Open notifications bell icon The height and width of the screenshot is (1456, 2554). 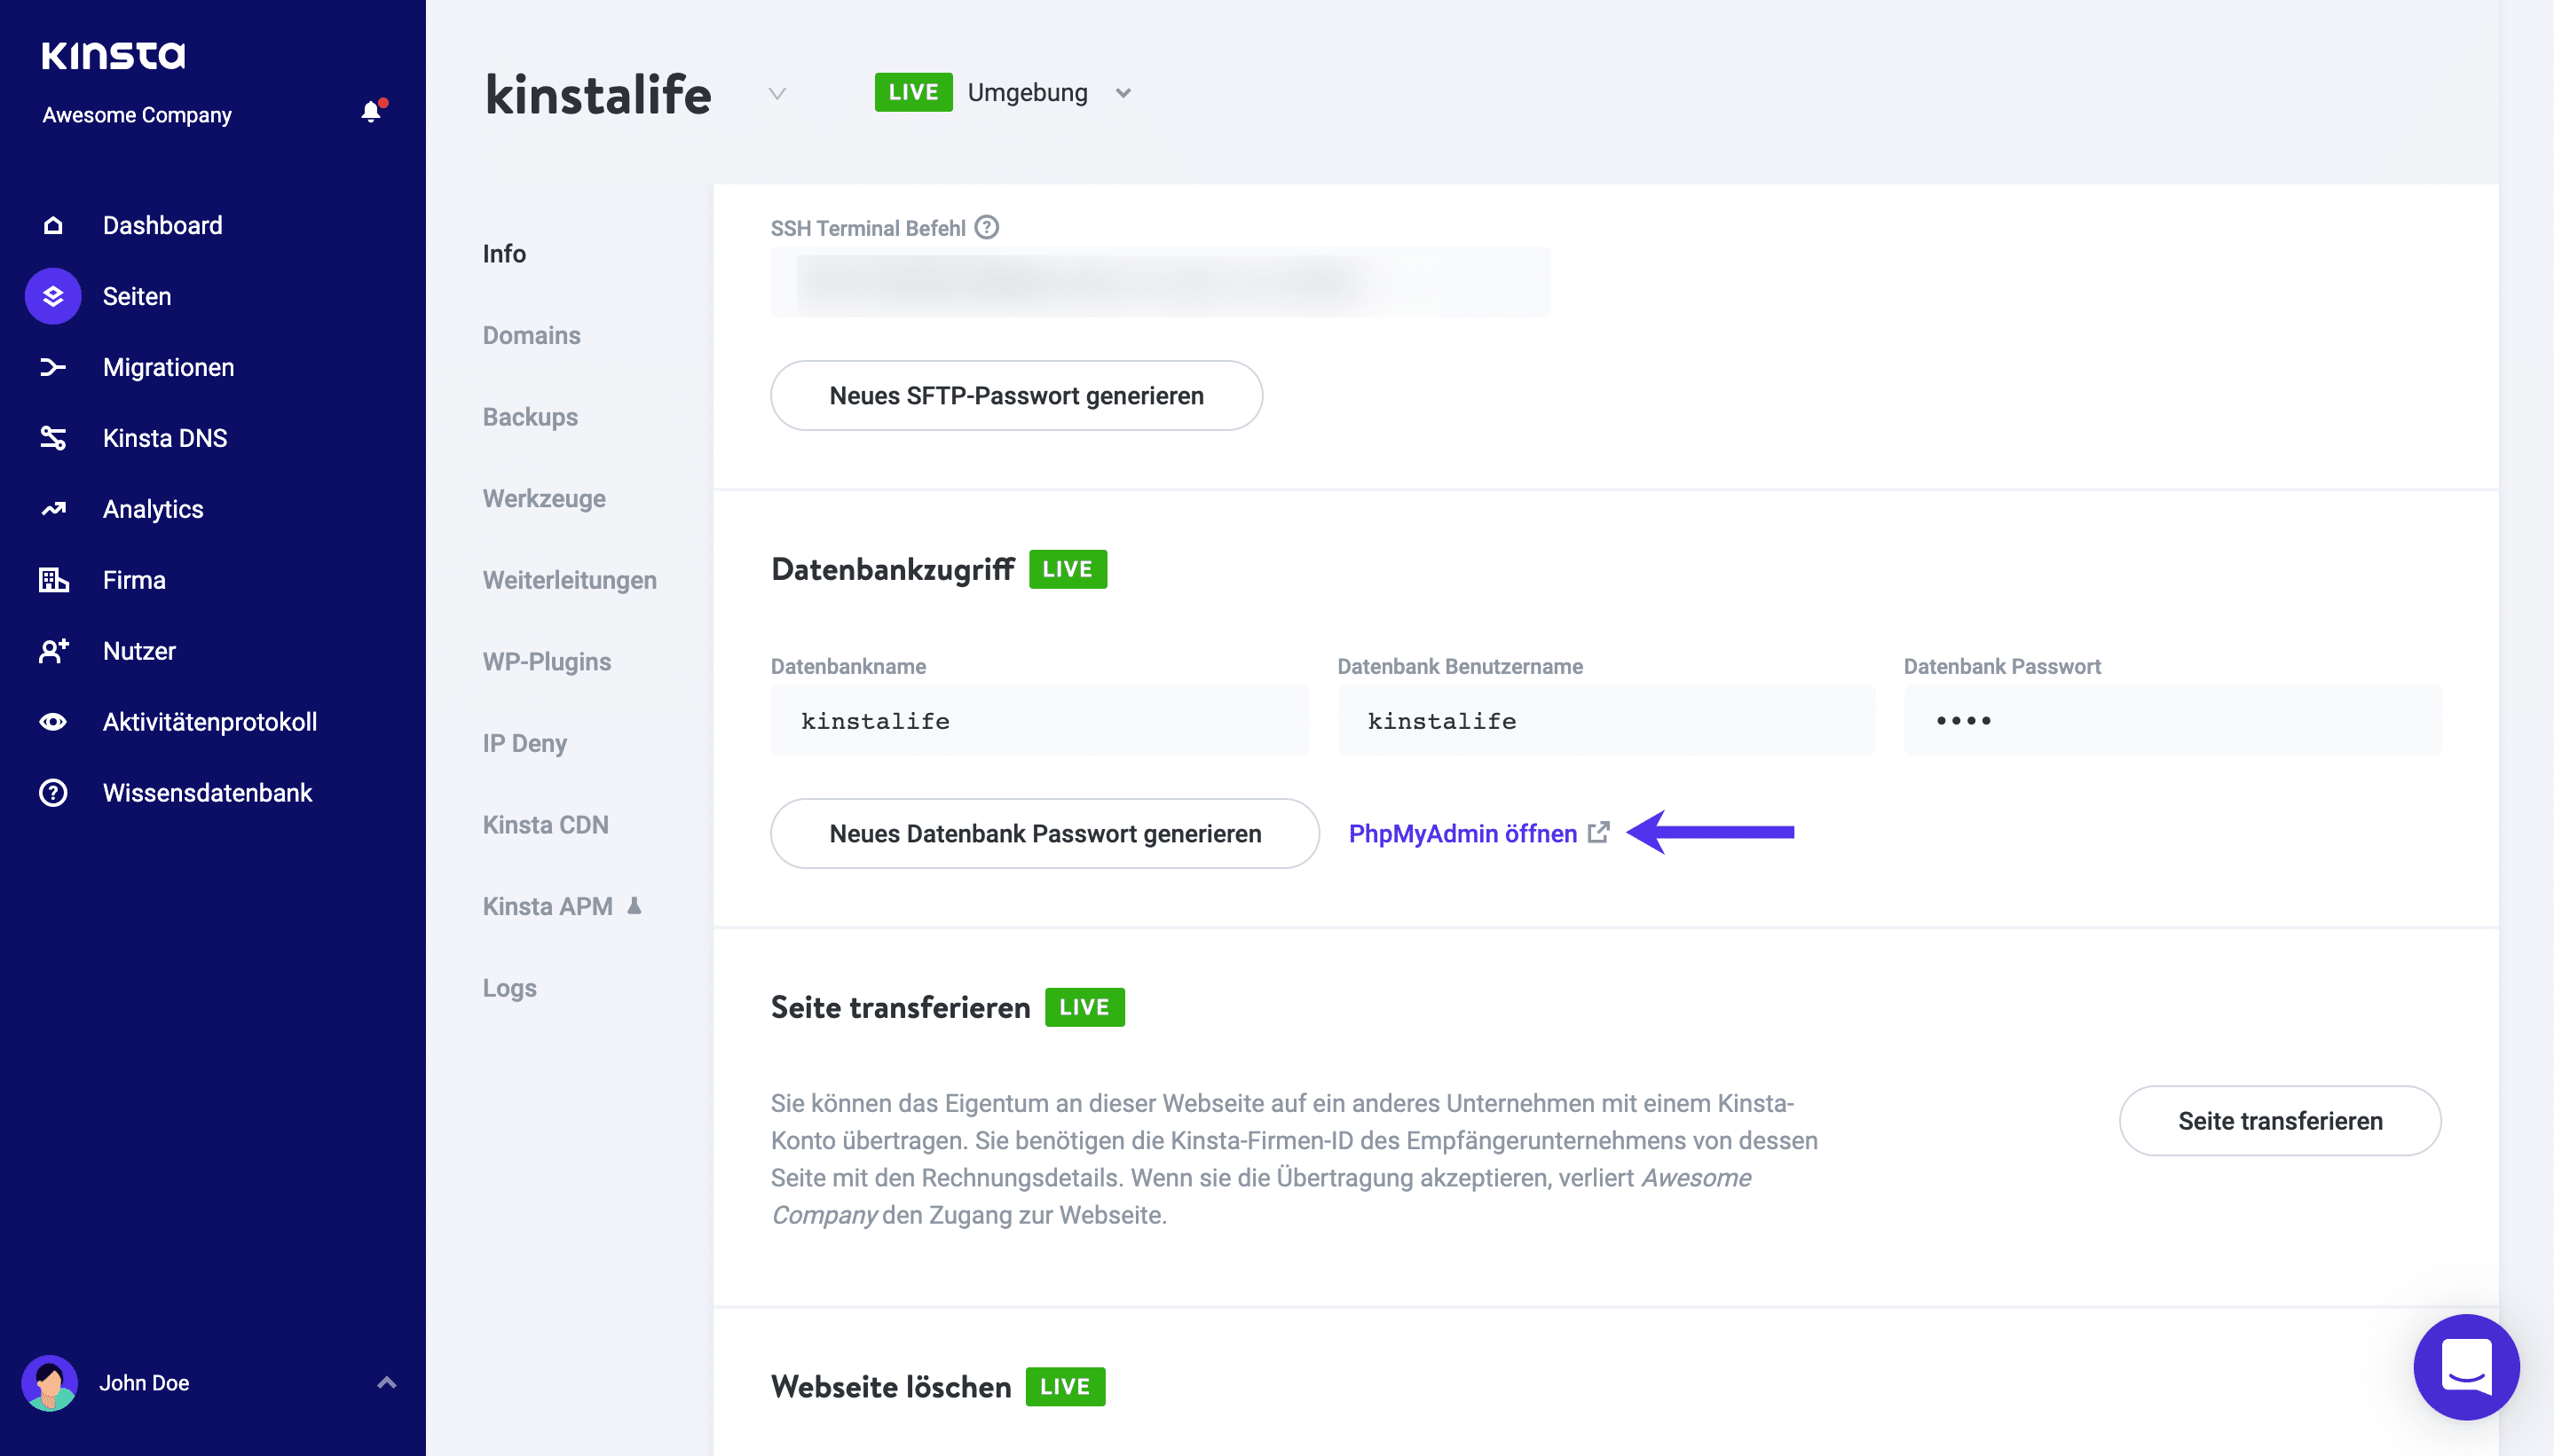click(x=371, y=112)
